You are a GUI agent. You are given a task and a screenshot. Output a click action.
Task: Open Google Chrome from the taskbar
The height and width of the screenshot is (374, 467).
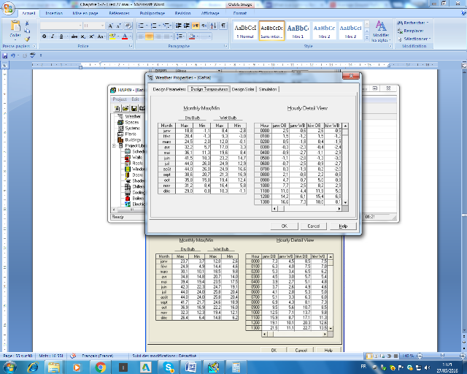[101, 366]
